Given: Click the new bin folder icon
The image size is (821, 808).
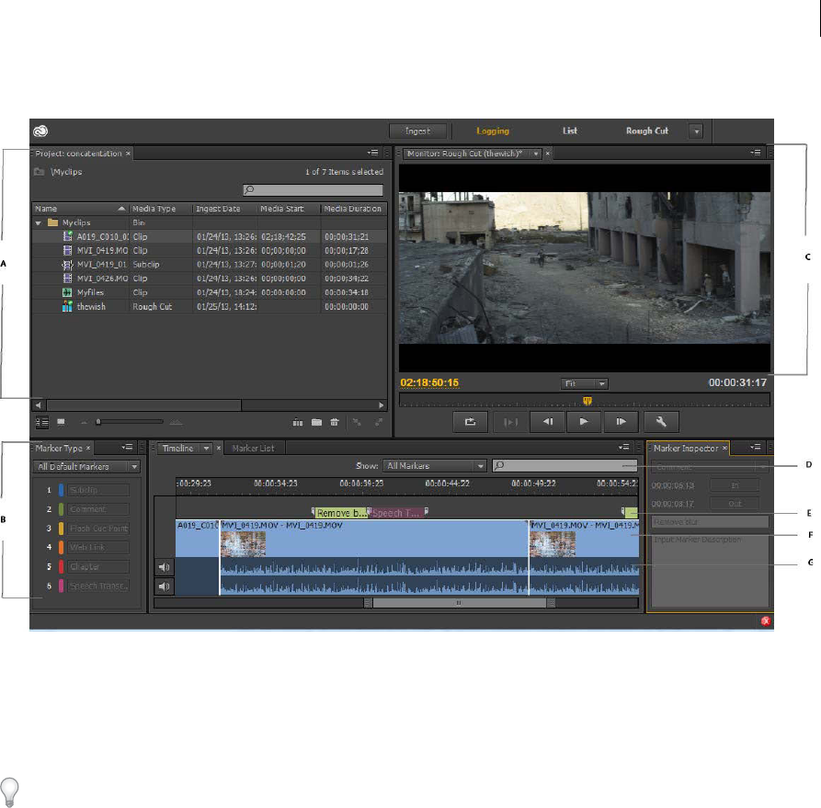Looking at the screenshot, I should point(317,422).
